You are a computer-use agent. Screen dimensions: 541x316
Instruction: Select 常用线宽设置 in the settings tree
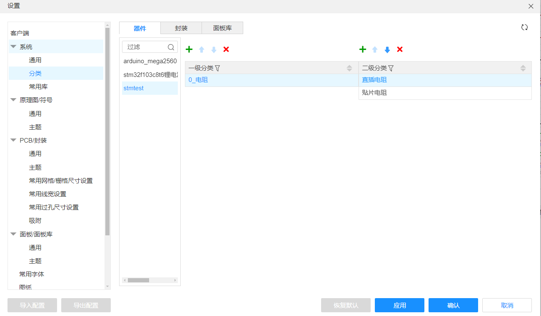tap(47, 194)
